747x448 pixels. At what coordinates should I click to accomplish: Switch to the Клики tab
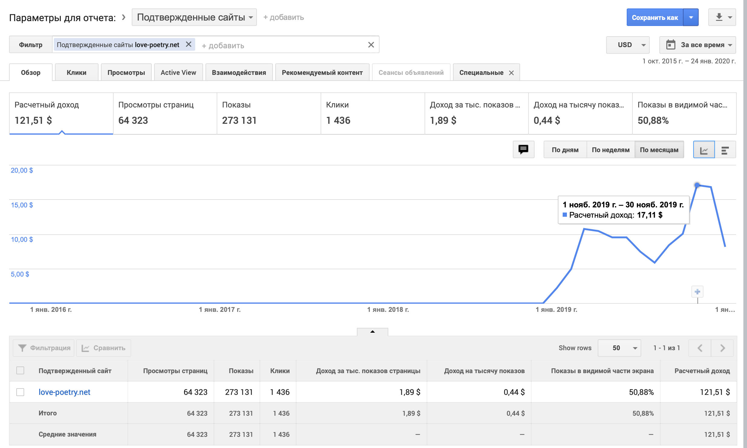tap(76, 72)
